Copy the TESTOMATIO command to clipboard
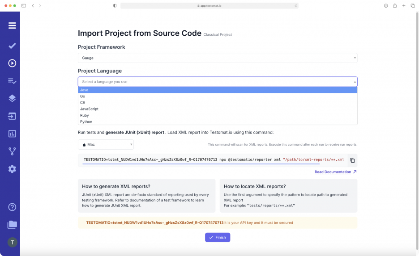The width and height of the screenshot is (419, 256). coord(352,160)
